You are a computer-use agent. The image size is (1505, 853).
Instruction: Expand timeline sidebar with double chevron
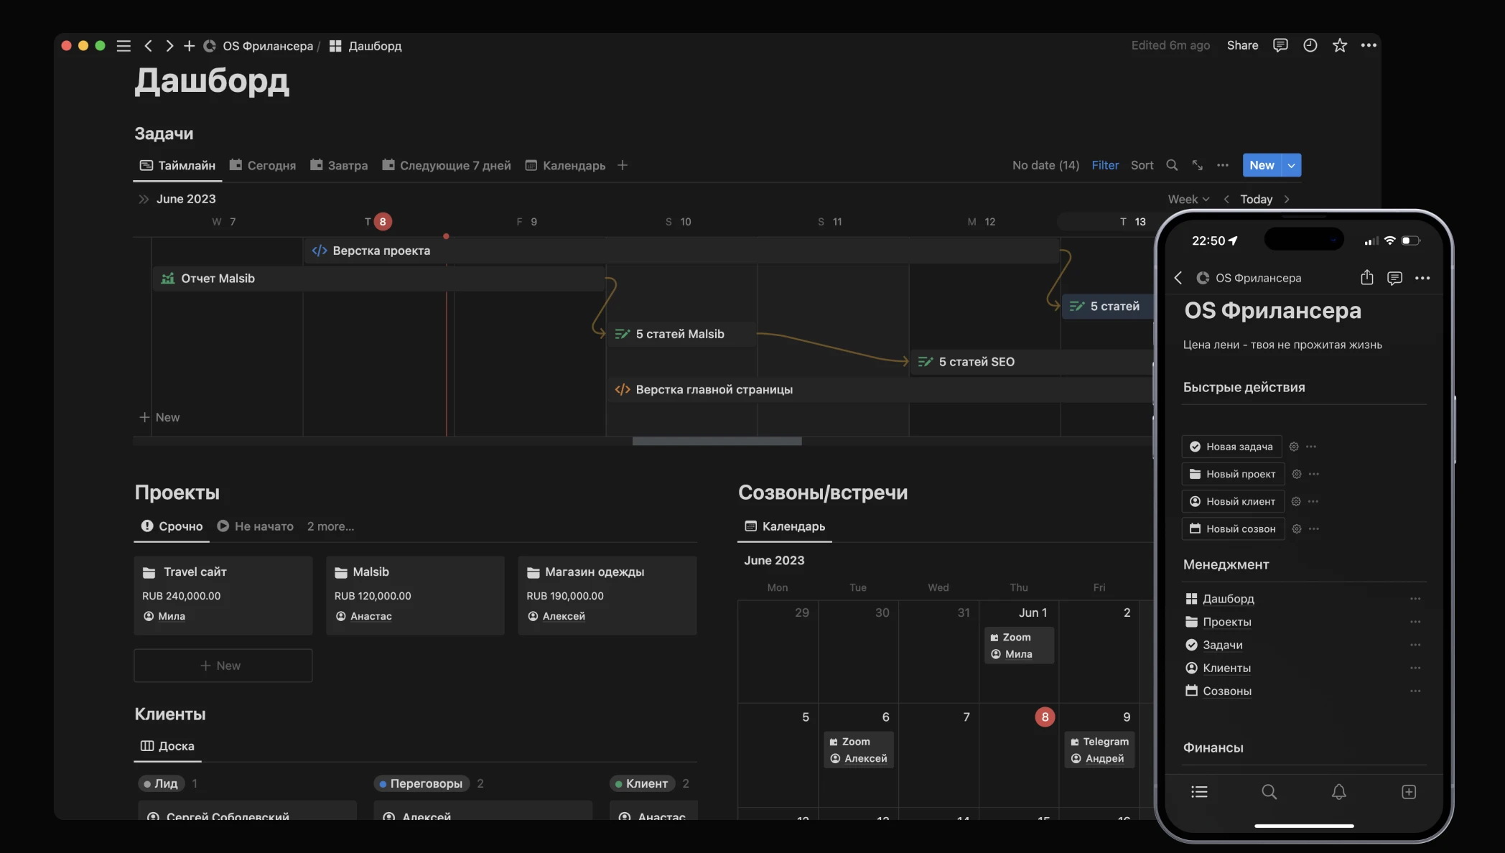pos(144,199)
